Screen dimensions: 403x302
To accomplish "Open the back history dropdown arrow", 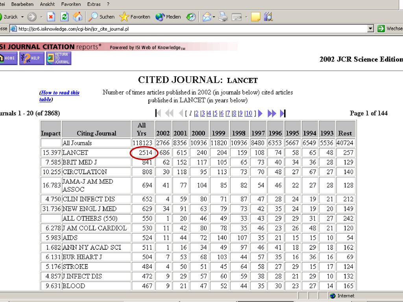I will point(22,17).
